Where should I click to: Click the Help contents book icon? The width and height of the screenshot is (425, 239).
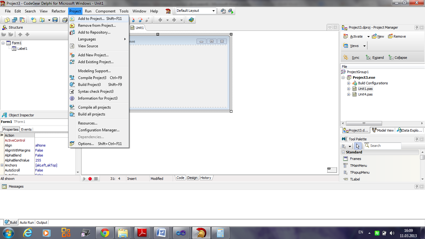[x=191, y=20]
